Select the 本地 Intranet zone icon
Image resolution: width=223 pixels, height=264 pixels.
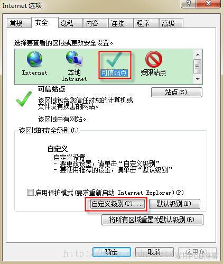pos(74,59)
